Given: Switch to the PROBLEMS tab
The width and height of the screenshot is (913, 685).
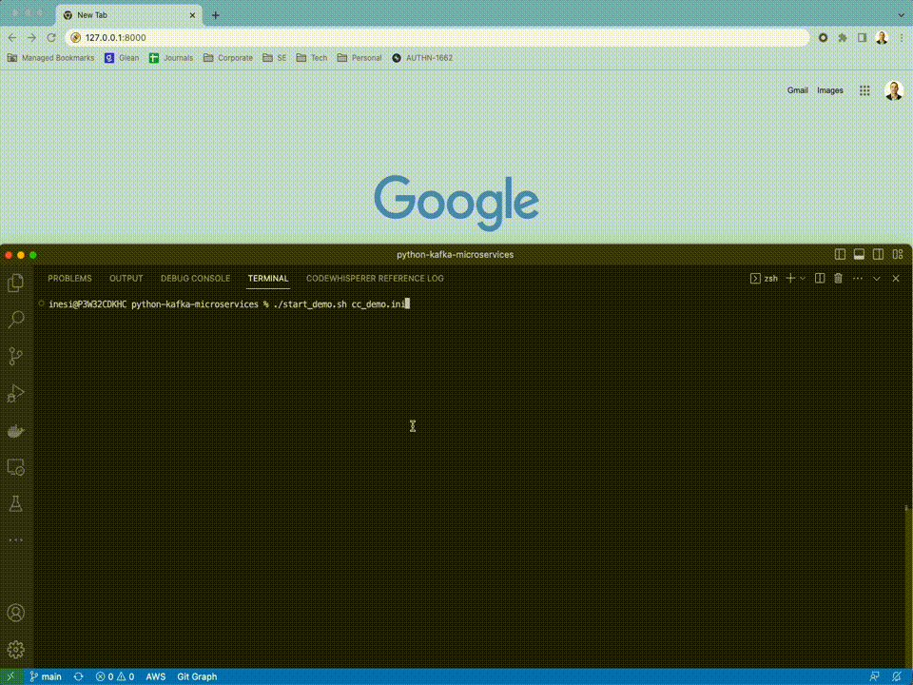Looking at the screenshot, I should tap(69, 279).
